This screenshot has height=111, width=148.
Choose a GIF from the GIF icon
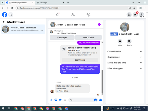point(65,100)
